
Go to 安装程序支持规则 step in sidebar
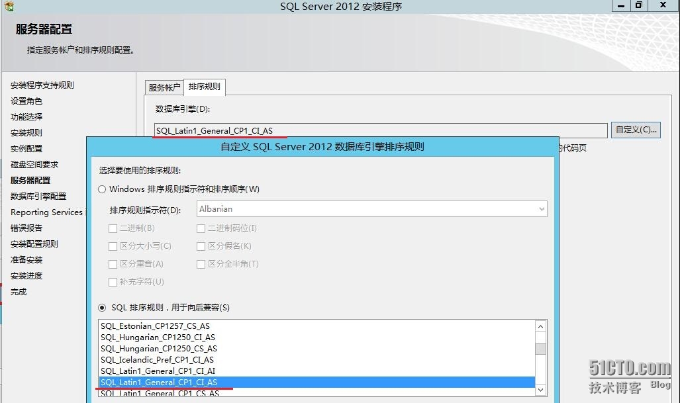point(42,85)
